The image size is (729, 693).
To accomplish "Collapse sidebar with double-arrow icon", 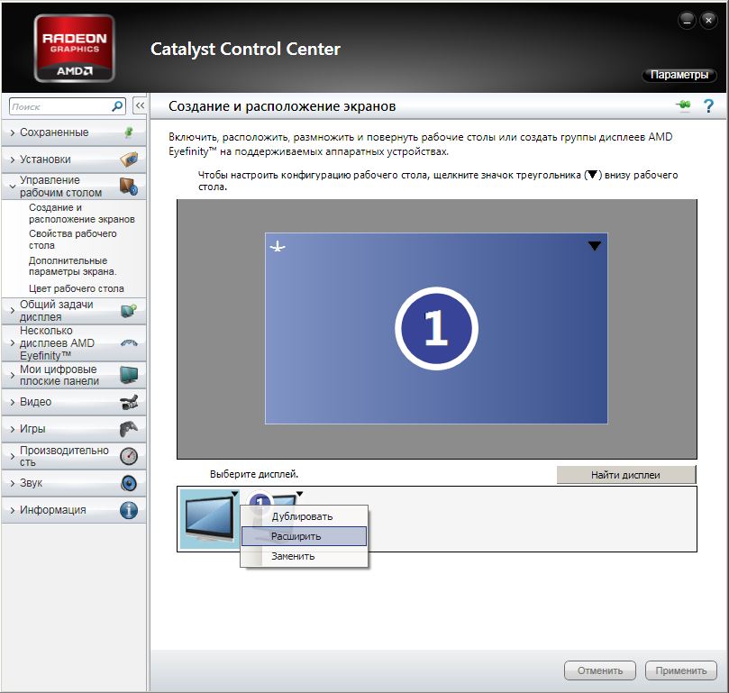I will click(x=140, y=106).
